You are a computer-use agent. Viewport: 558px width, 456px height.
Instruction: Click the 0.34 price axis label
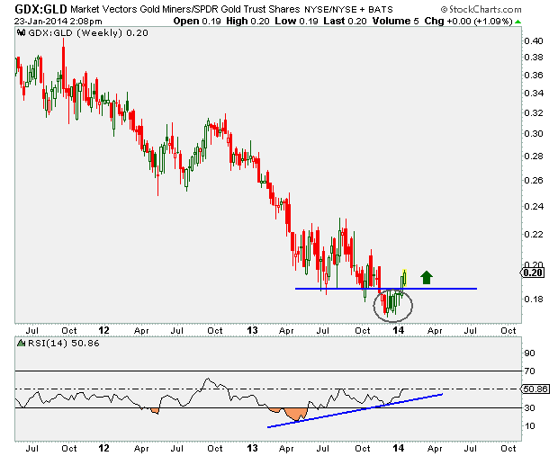534,94
